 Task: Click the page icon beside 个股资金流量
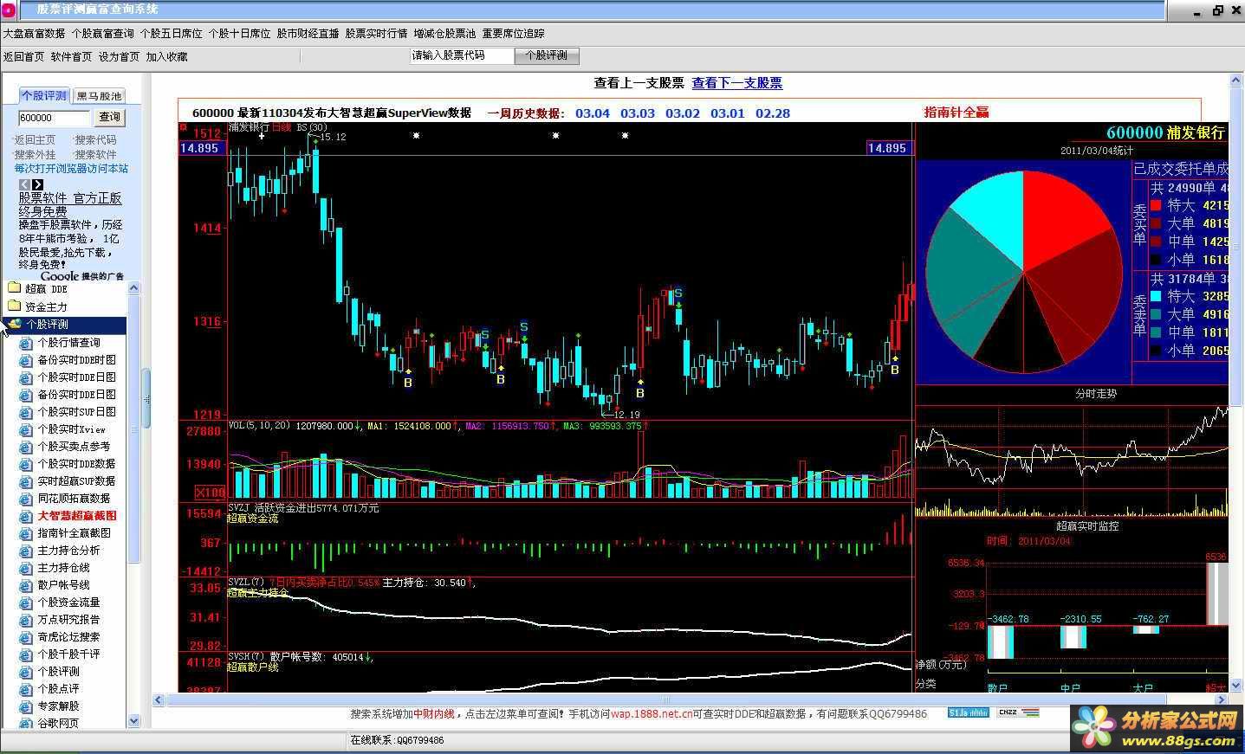(26, 603)
